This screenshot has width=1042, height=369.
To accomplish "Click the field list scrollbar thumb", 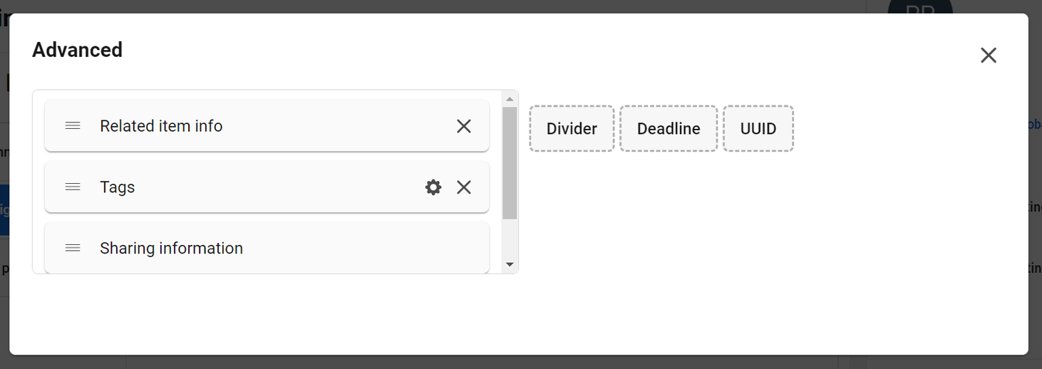I will pyautogui.click(x=510, y=162).
